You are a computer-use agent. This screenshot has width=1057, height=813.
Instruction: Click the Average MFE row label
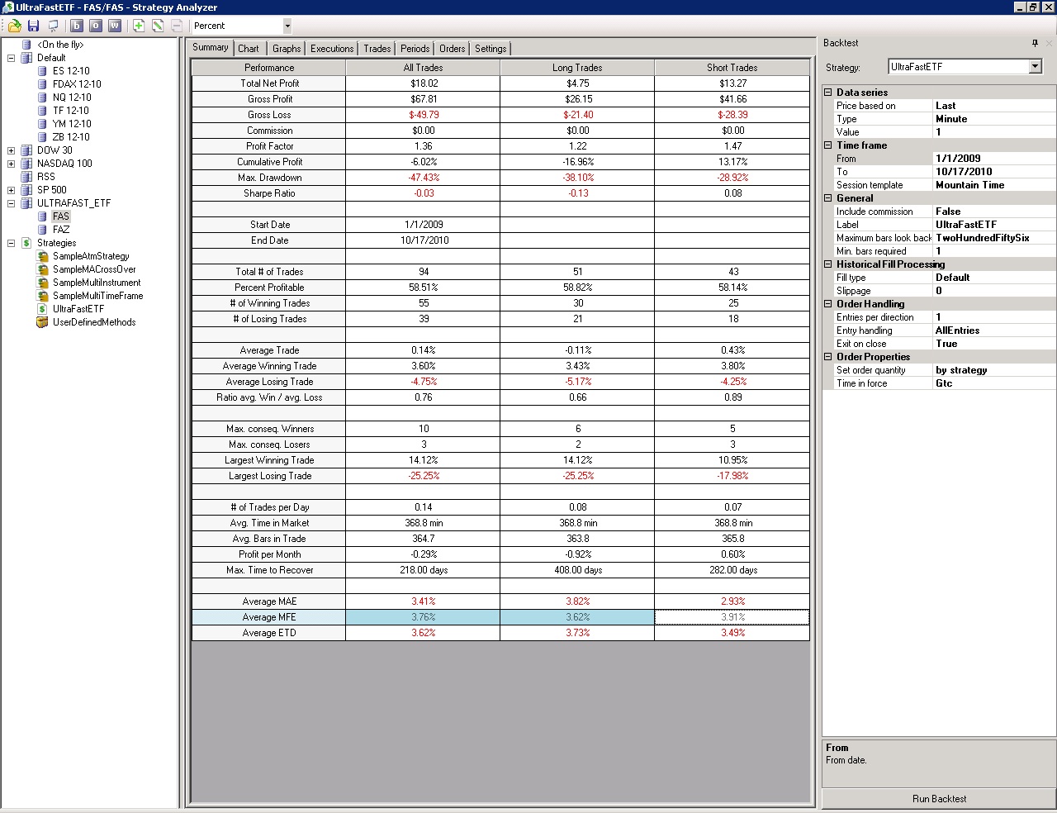[269, 617]
